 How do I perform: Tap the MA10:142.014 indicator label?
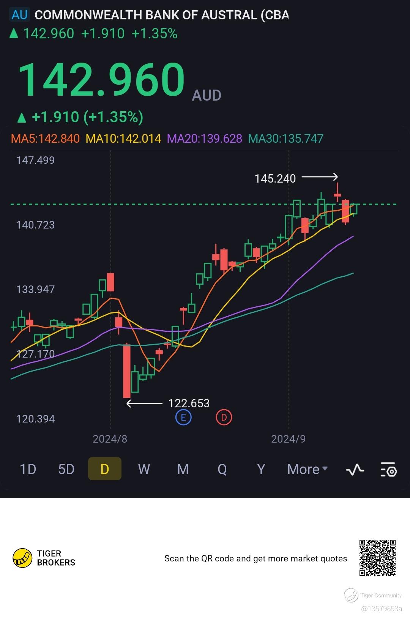pyautogui.click(x=123, y=139)
